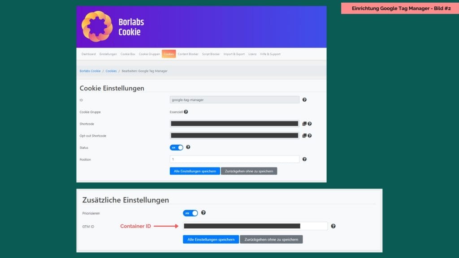Save via upper Alle Einstellungen speichern button
The height and width of the screenshot is (258, 459).
coord(195,171)
